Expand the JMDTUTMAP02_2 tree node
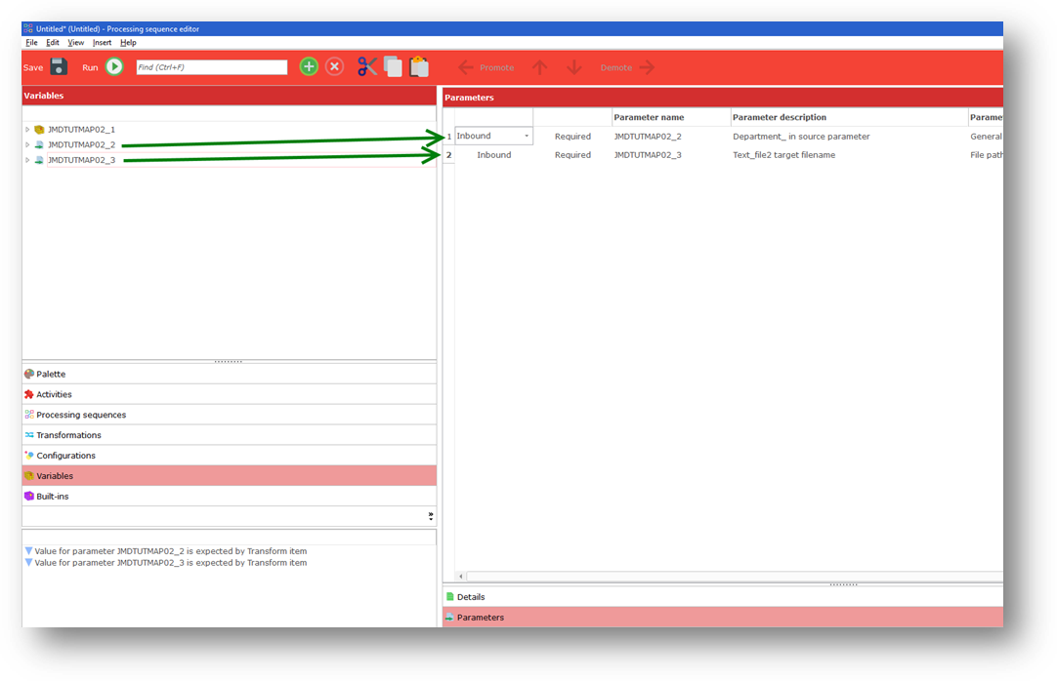Viewport: 1057px width, 681px height. tap(27, 144)
